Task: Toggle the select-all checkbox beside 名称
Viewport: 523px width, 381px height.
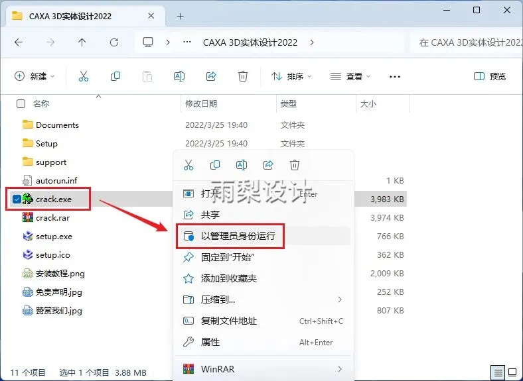Action: (x=21, y=103)
